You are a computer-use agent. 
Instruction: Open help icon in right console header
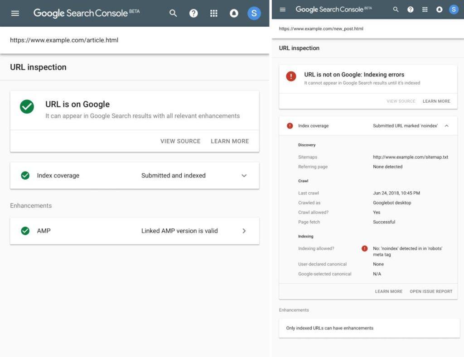point(410,10)
